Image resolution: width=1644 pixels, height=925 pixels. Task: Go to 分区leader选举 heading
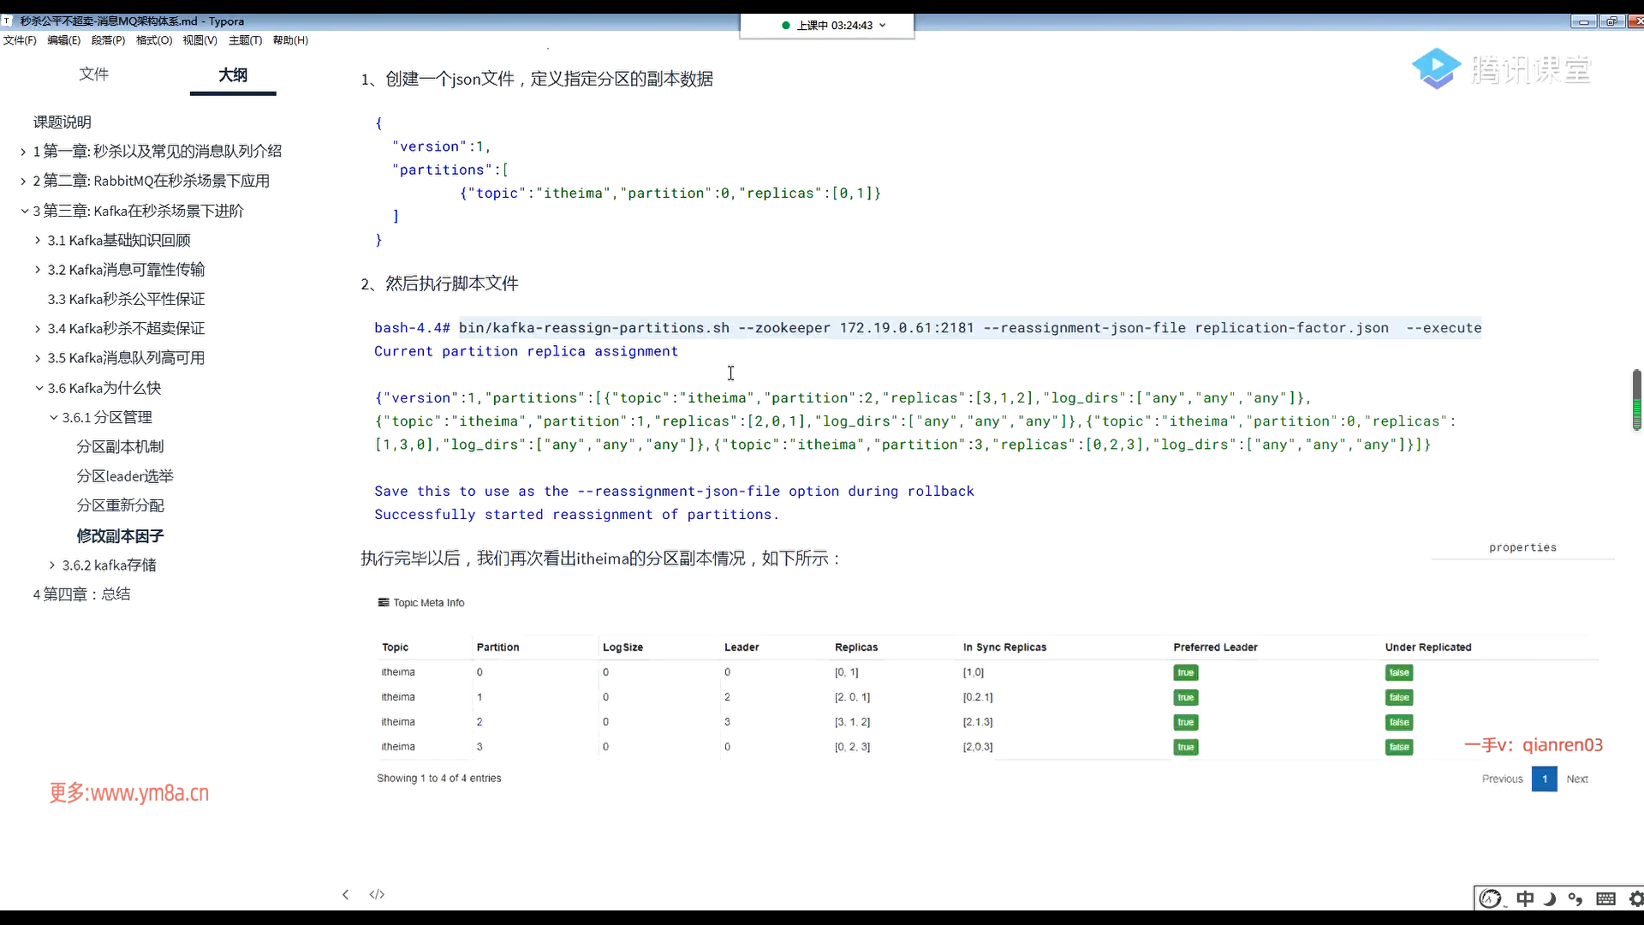[x=125, y=476]
